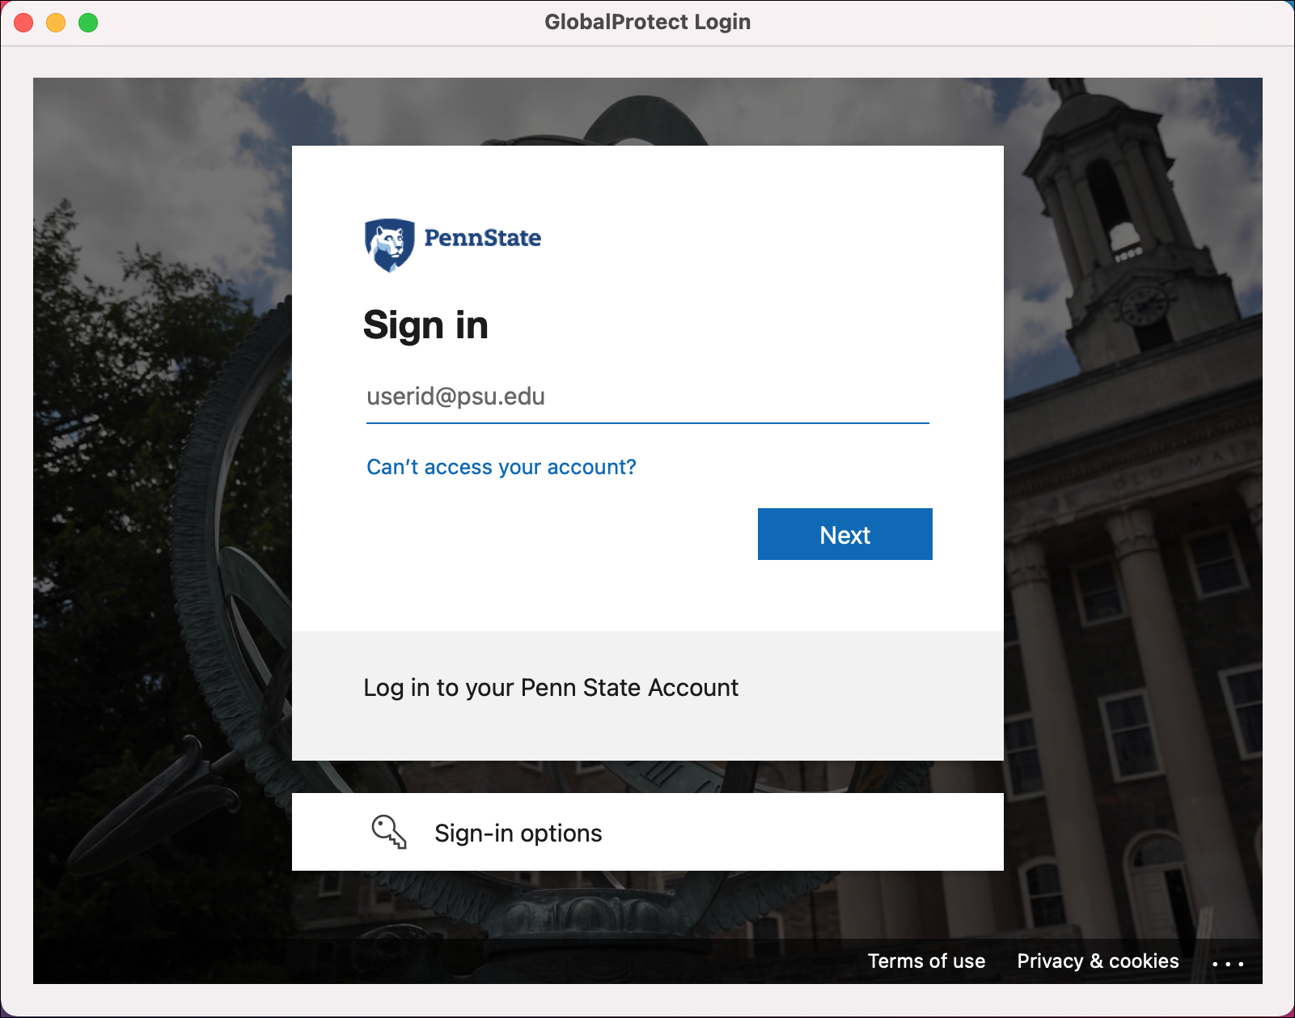Click the Penn State lion shield logo
This screenshot has height=1018, width=1295.
tap(389, 244)
